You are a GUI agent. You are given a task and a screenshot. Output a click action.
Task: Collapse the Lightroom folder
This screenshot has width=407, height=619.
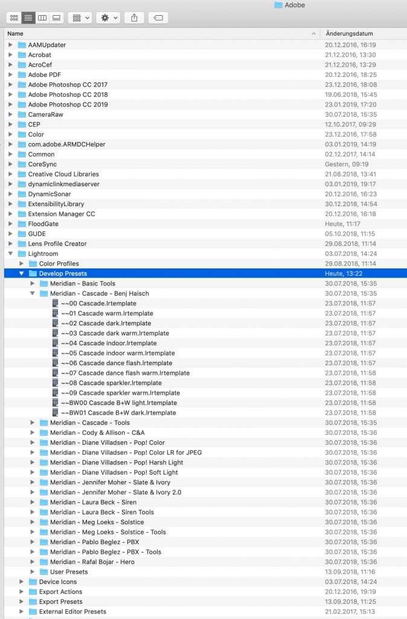click(x=11, y=254)
